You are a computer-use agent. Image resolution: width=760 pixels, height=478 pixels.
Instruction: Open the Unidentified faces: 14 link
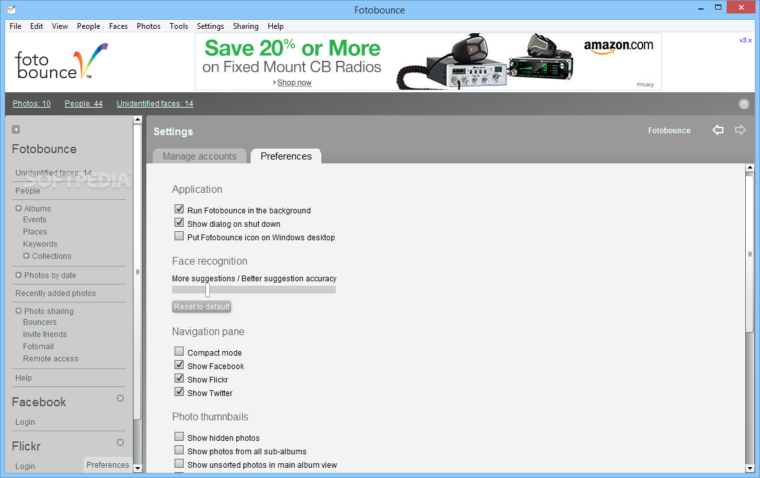tap(155, 104)
